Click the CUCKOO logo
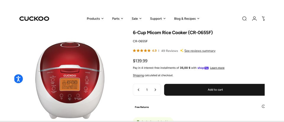 [x=34, y=19]
